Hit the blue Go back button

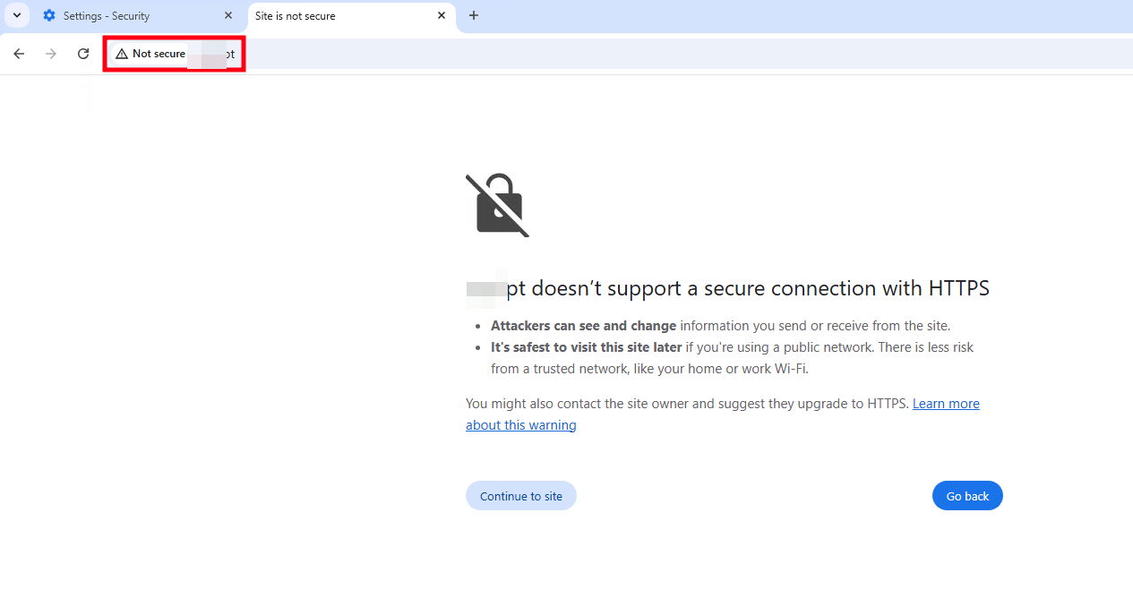(x=967, y=496)
